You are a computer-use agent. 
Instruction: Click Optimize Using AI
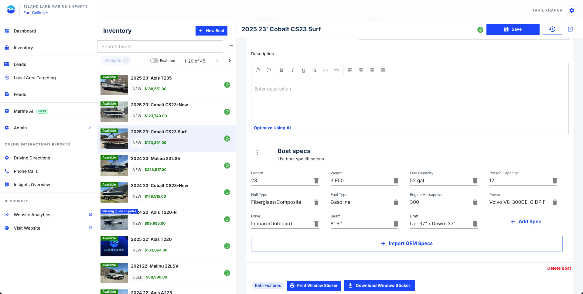tap(272, 128)
